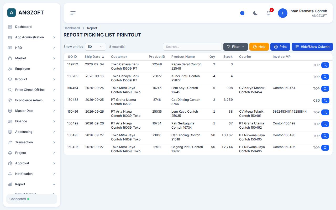Open the Econcierge Admin menu
This screenshot has height=210, width=336.
[32, 100]
